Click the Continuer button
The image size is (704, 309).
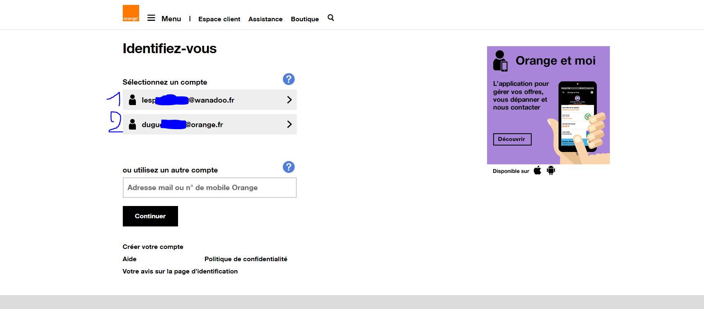click(x=150, y=216)
